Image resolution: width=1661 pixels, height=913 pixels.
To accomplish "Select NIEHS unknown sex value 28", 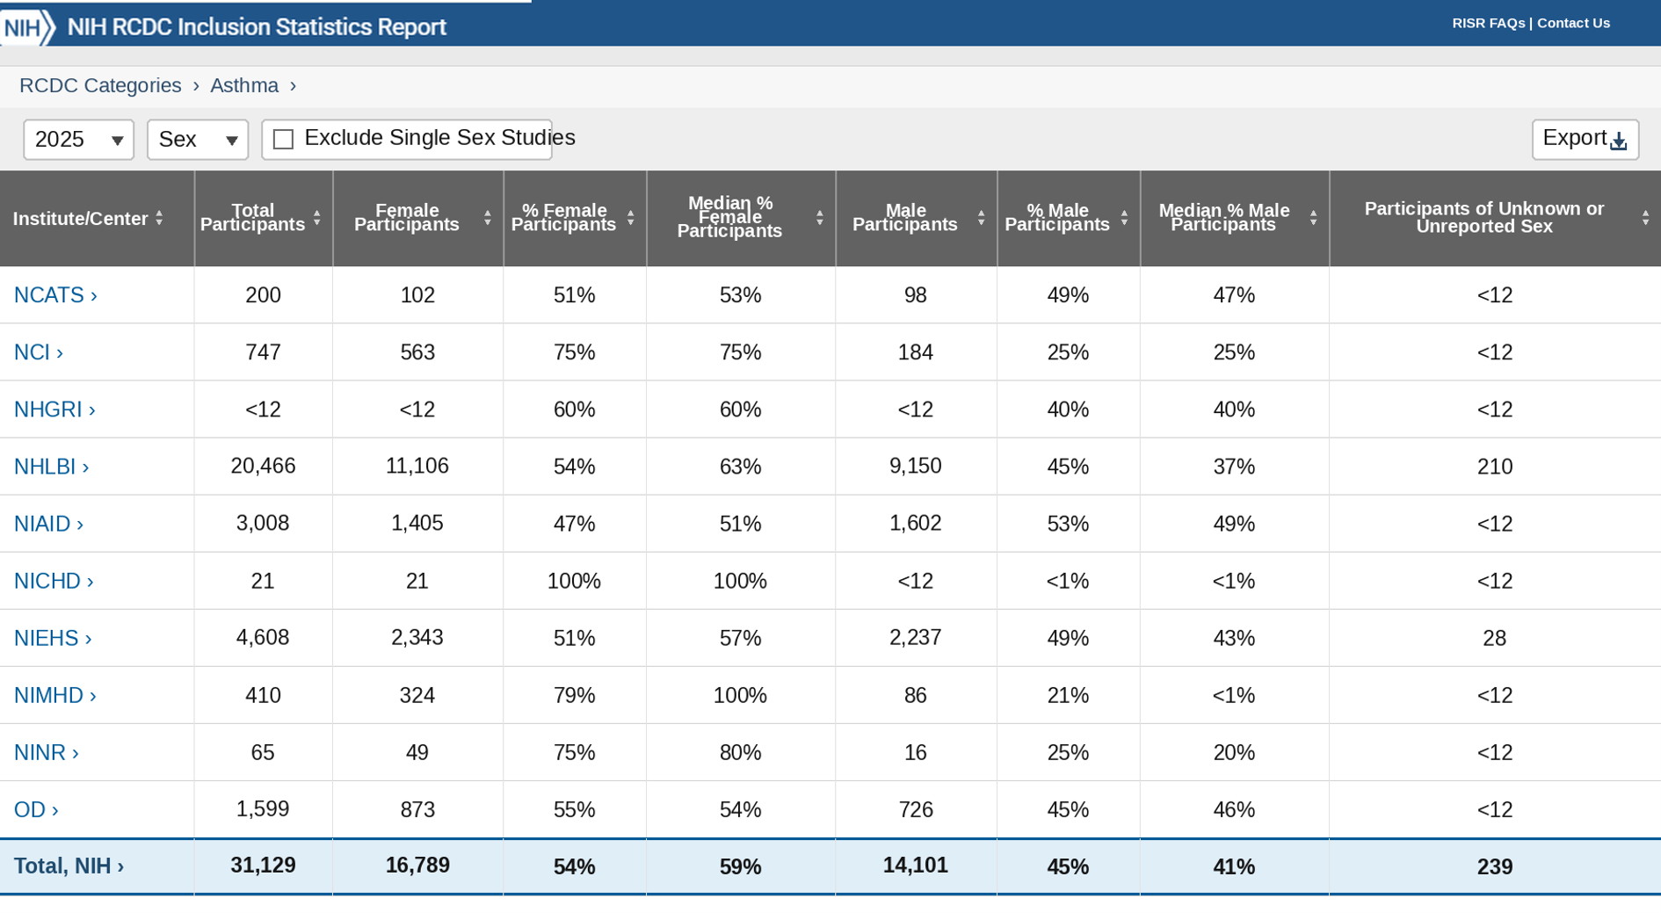I will tap(1495, 638).
